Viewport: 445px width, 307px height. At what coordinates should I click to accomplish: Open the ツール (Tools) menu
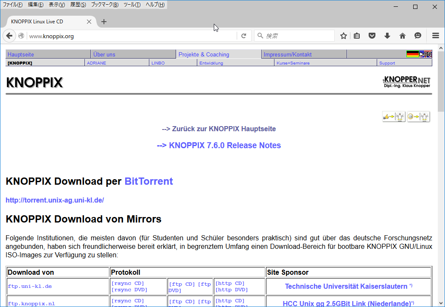[x=132, y=5]
